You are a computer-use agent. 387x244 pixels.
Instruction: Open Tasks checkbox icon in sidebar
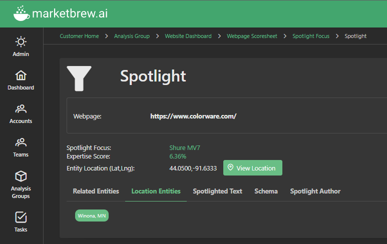coord(21,217)
